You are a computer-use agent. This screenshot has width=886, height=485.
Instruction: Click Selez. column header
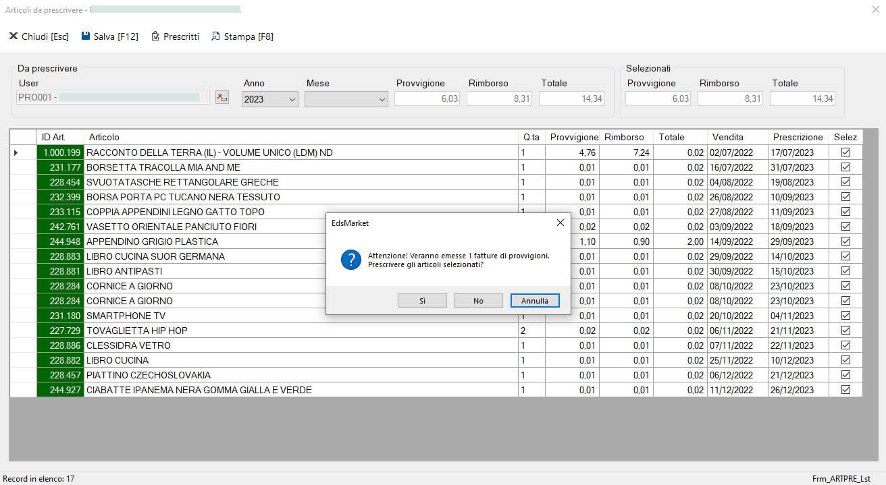coord(845,137)
